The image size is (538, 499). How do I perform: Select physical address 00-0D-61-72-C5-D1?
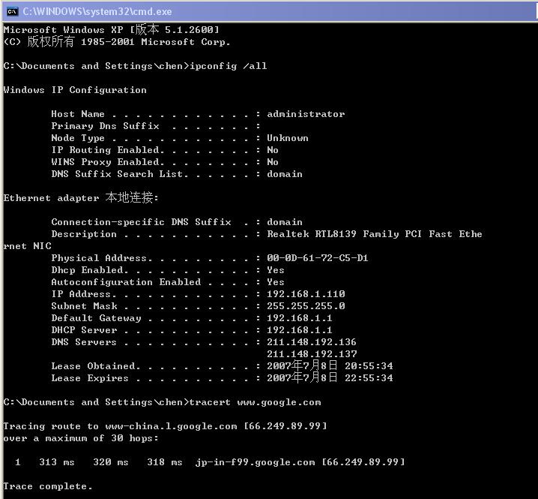coord(318,258)
